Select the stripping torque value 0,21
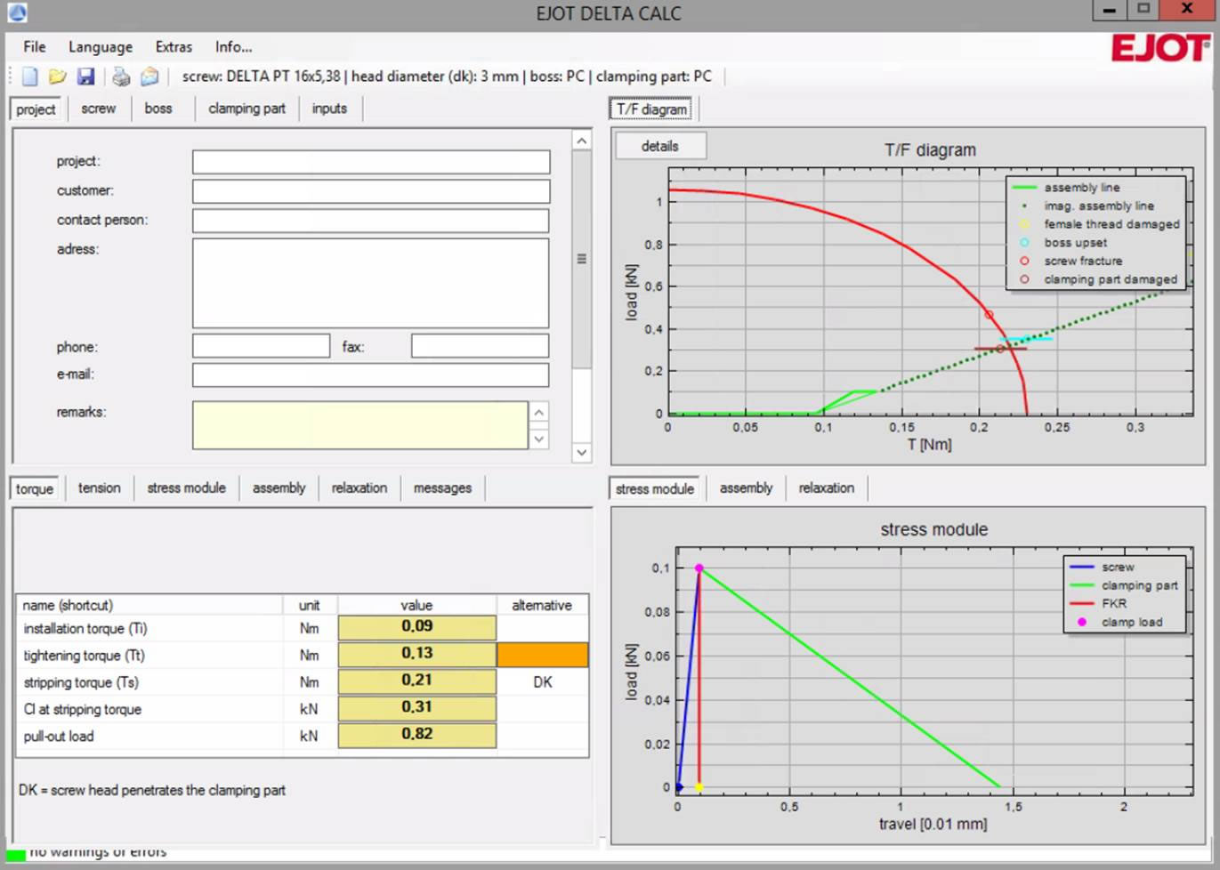 pos(416,681)
